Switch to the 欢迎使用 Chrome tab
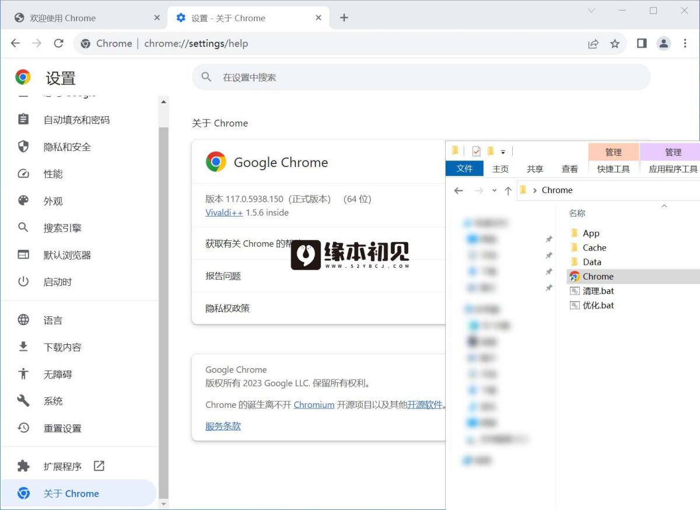700x510 pixels. [x=86, y=18]
